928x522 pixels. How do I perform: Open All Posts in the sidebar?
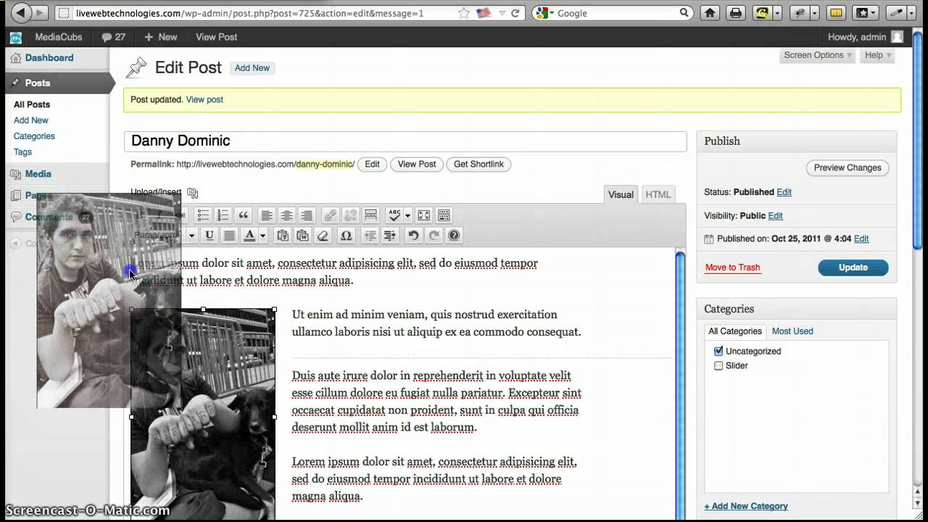[32, 104]
